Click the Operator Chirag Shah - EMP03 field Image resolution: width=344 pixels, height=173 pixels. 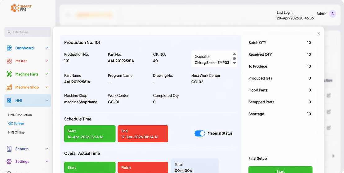click(214, 59)
